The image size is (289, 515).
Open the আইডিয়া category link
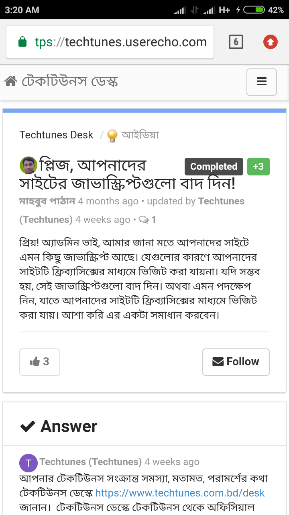click(140, 135)
